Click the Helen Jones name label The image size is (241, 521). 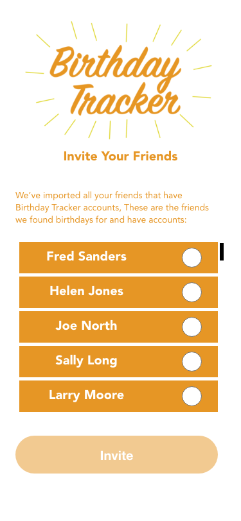click(x=87, y=291)
